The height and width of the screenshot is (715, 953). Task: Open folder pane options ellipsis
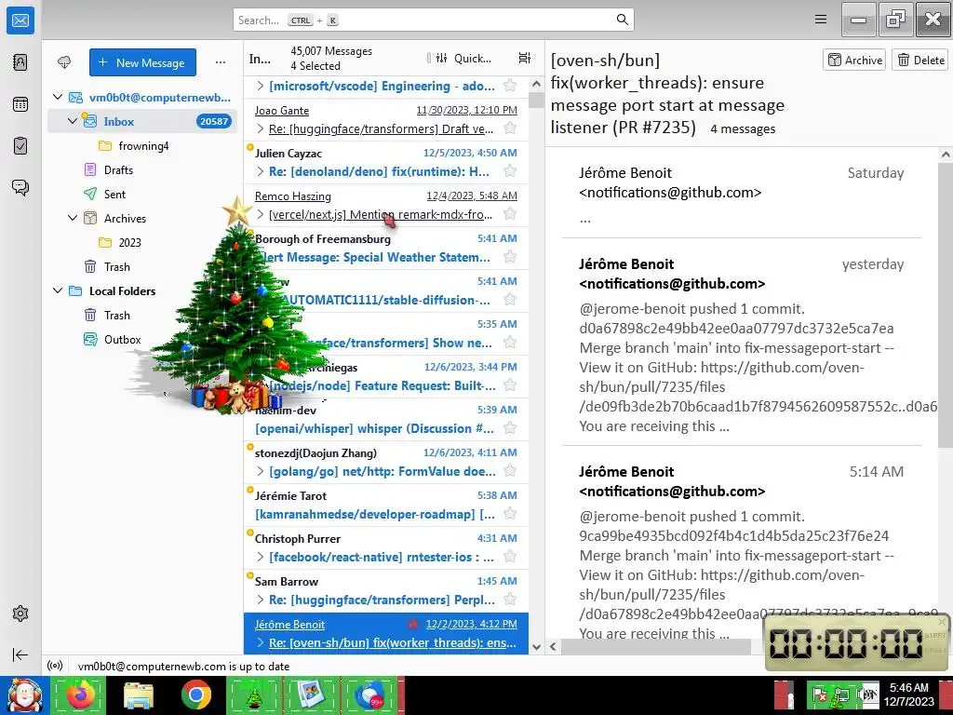220,62
